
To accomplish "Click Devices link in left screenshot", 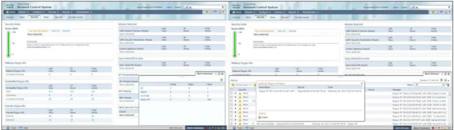I will coord(66,31).
